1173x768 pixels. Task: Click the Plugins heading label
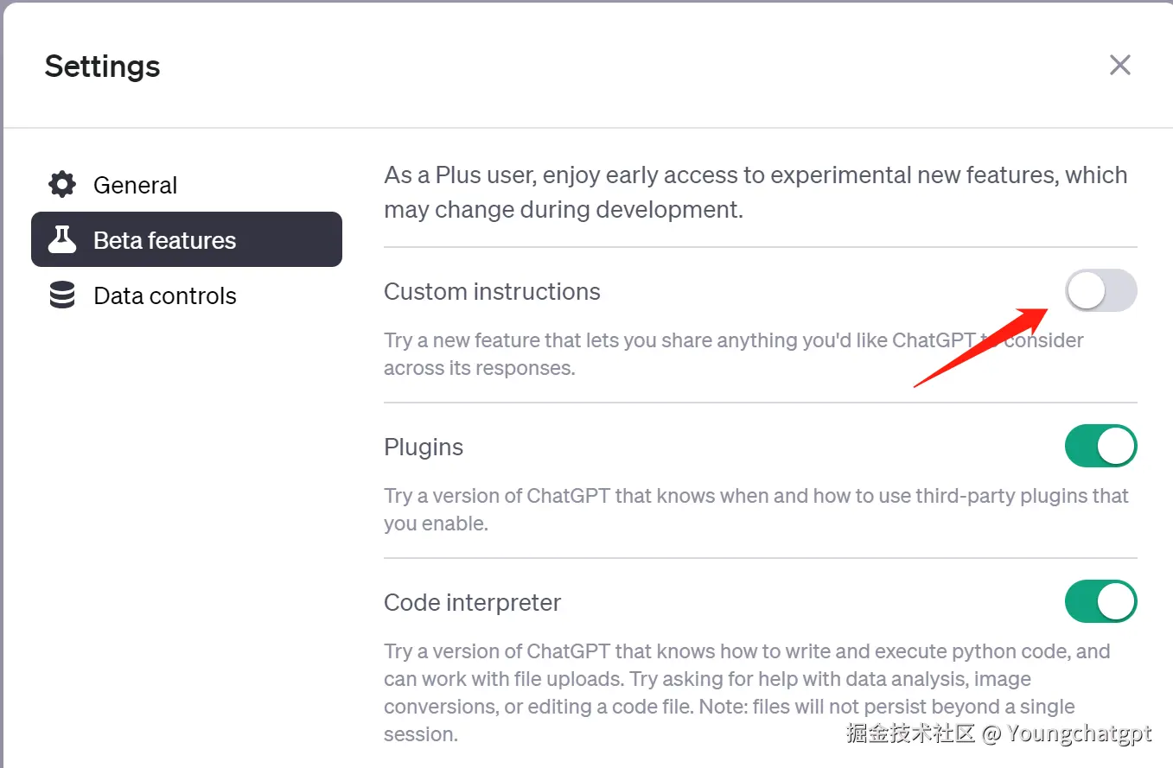424,447
